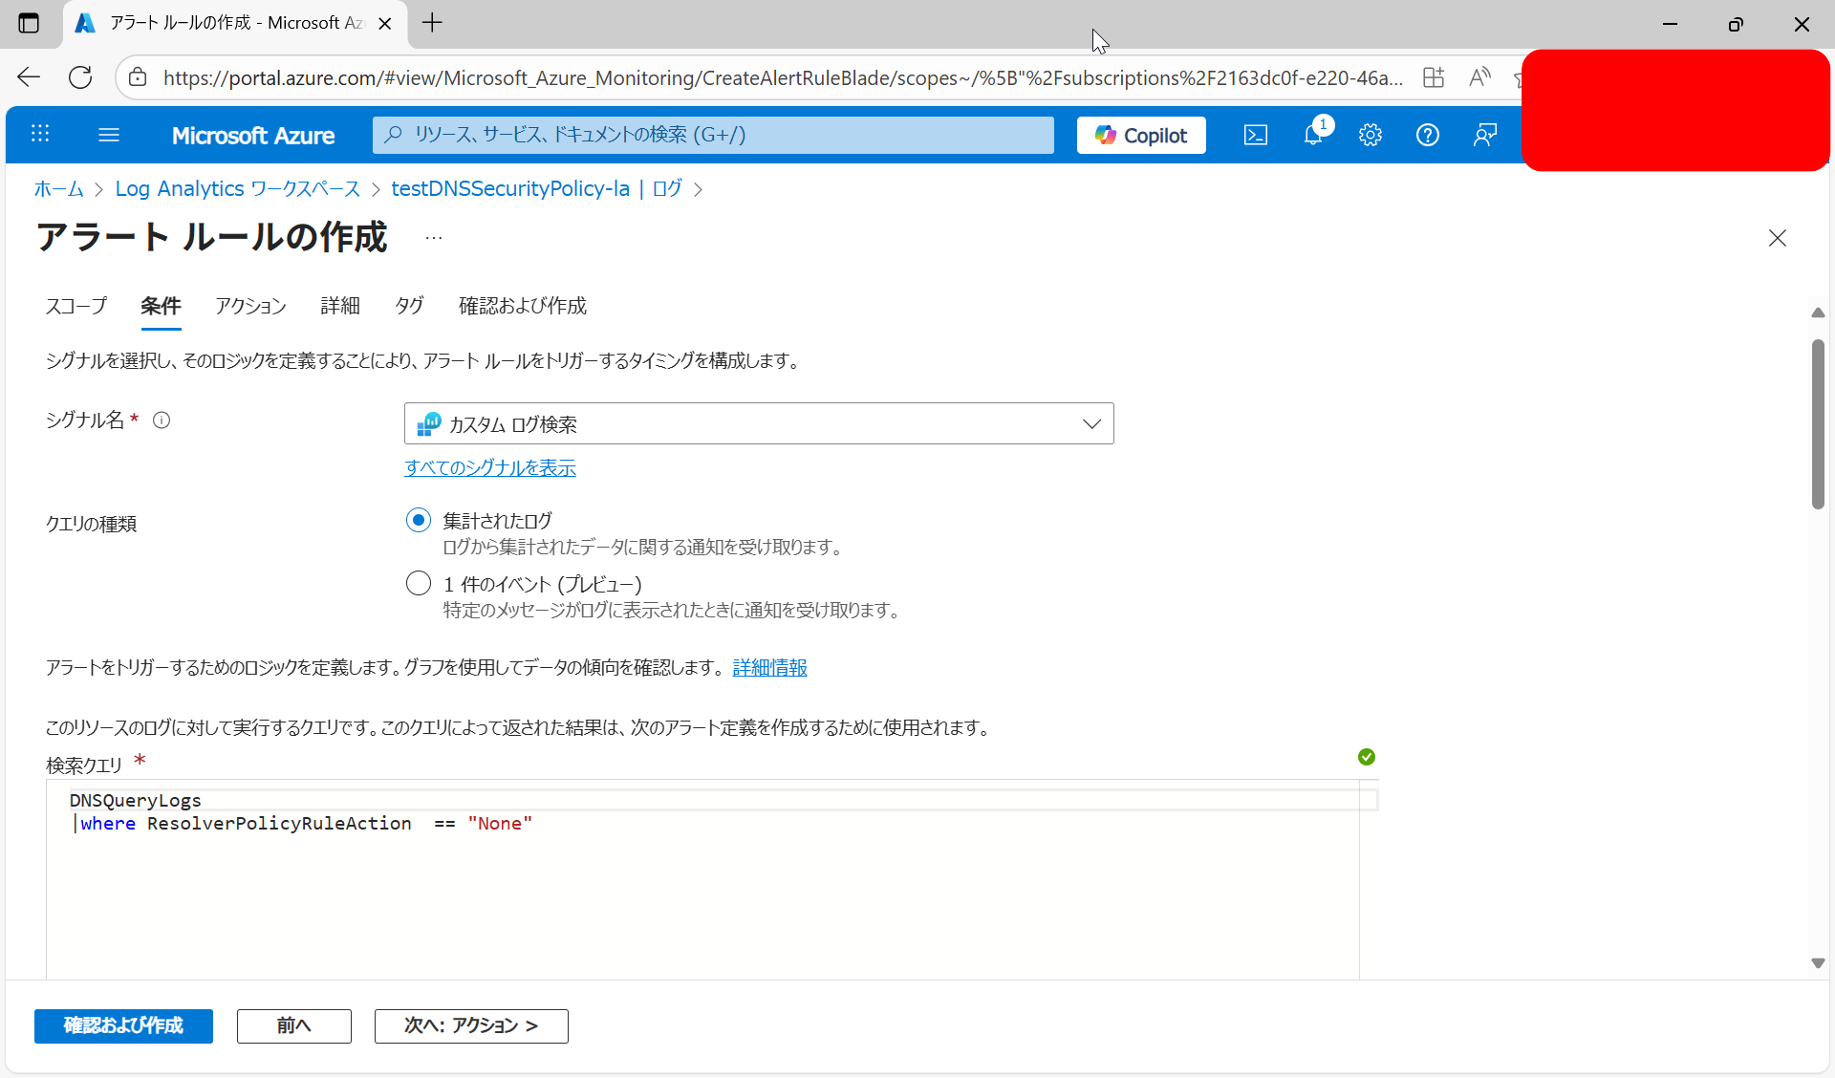Switch to the アクション tab
This screenshot has width=1835, height=1078.
(x=250, y=306)
